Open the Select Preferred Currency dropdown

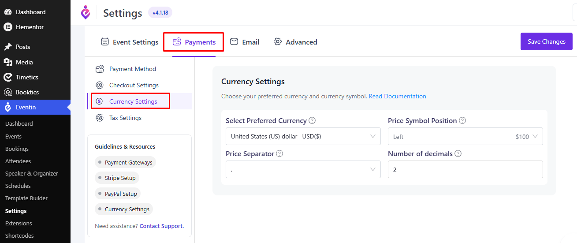(303, 136)
